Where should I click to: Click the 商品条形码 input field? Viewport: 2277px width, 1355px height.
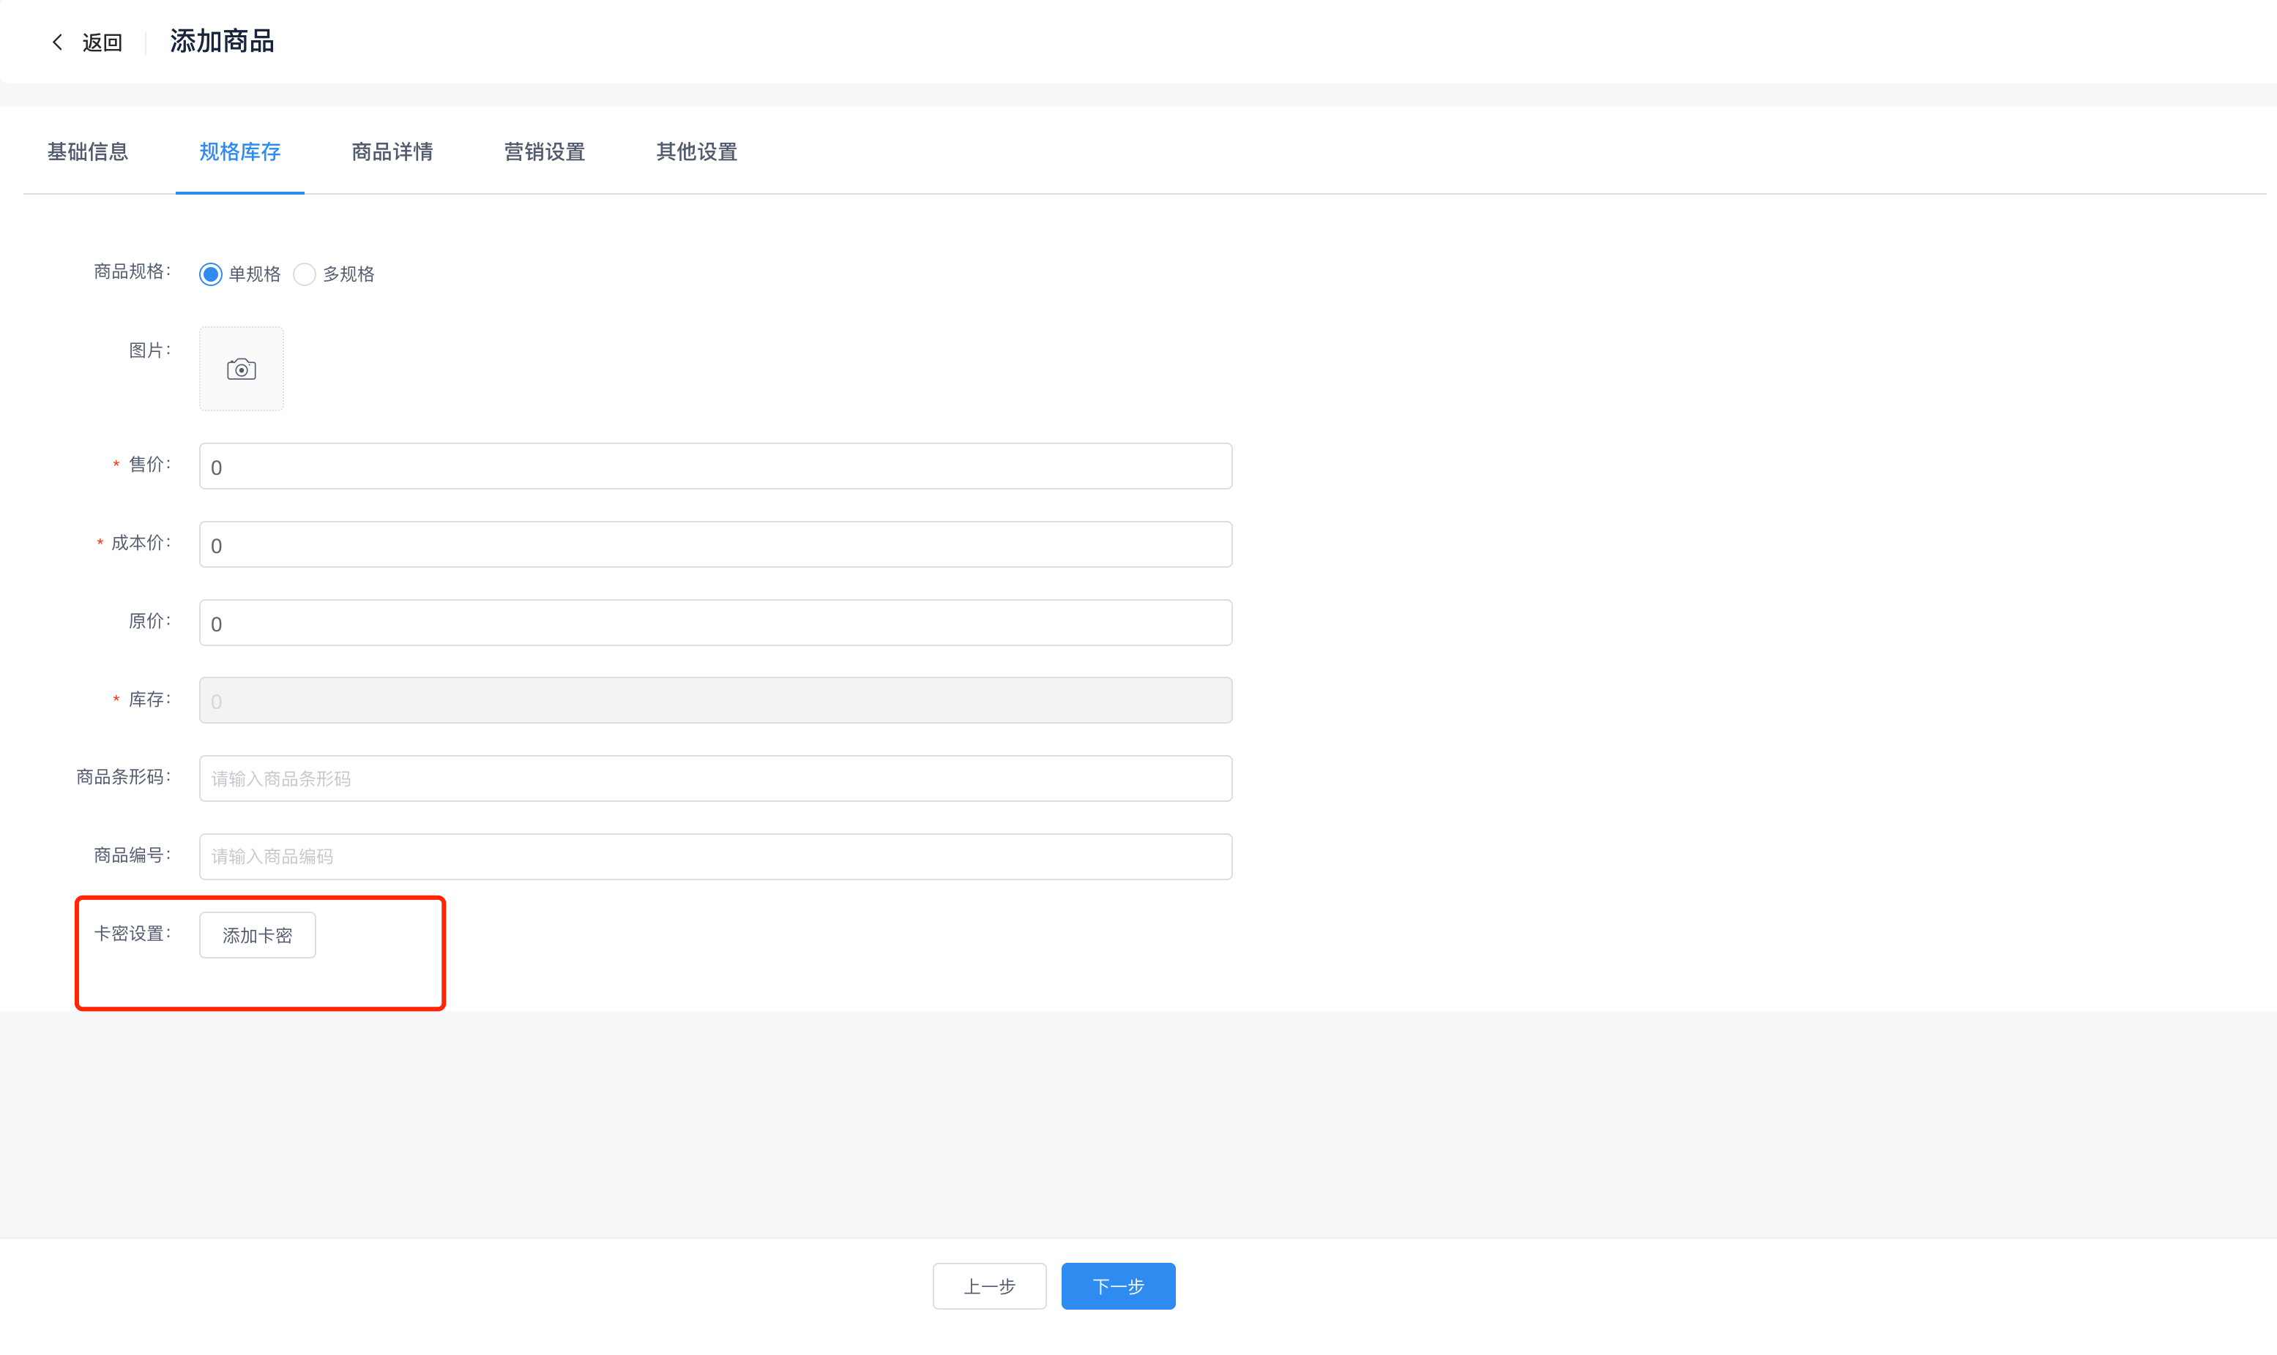click(715, 778)
